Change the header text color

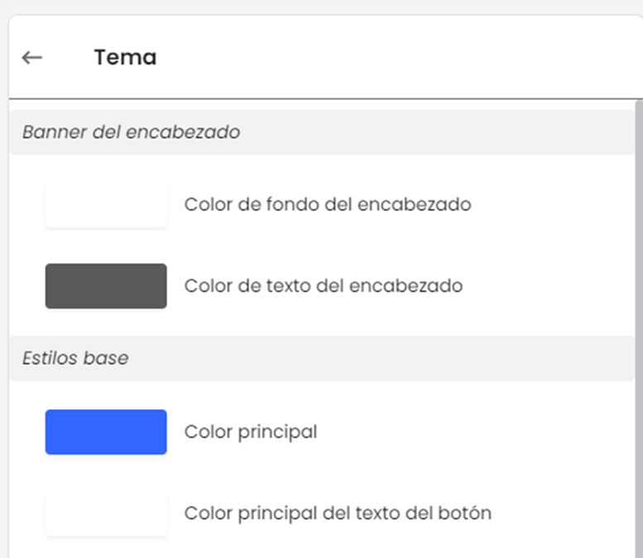pos(106,286)
